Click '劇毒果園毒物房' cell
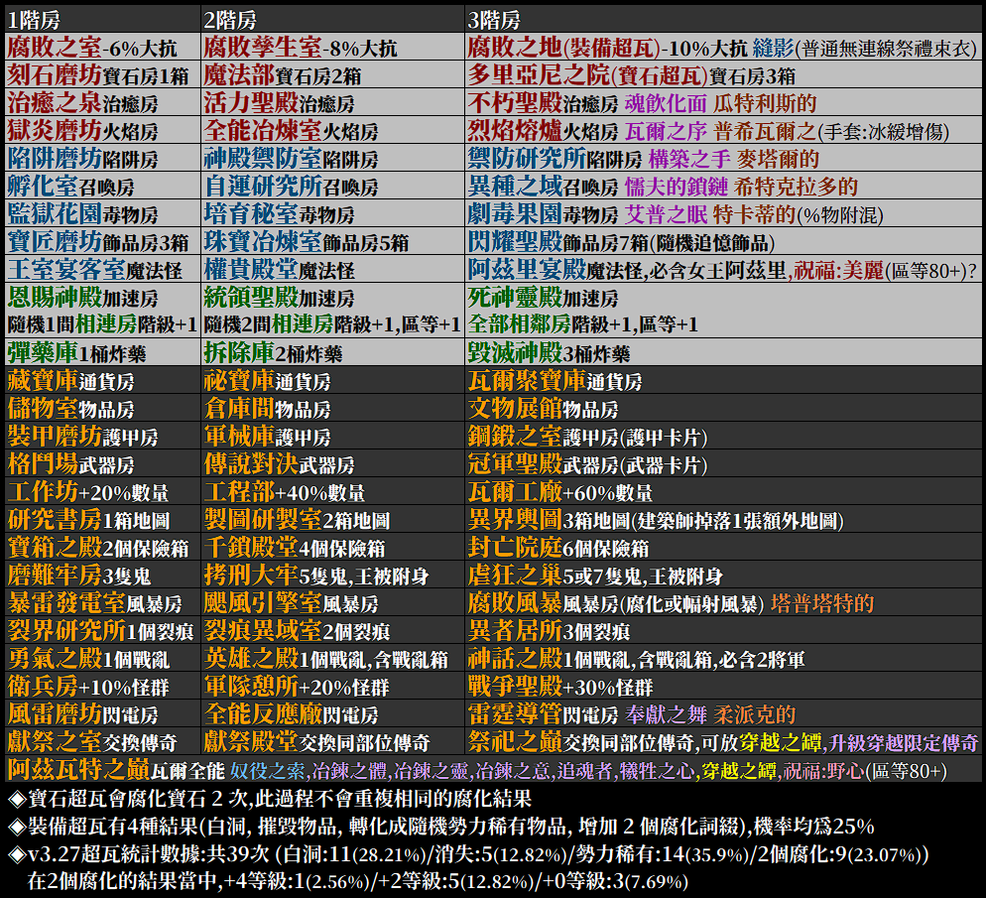Image resolution: width=986 pixels, height=898 pixels. 723,213
